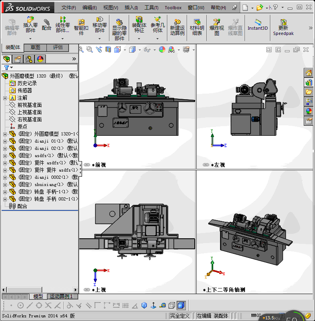Viewport: 315px width, 321px height.
Task: Open PropertyManager tab icon
Action: point(17,59)
